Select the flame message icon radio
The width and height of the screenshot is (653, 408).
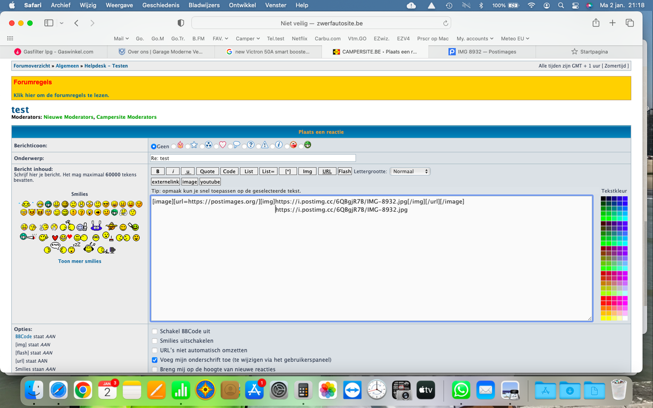173,146
